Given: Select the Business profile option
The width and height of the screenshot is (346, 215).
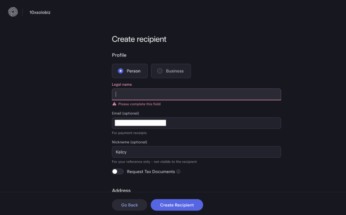Looking at the screenshot, I should pos(171,71).
